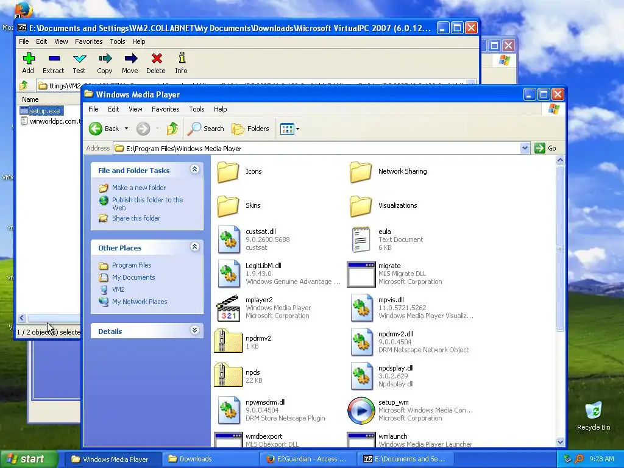624x468 pixels.
Task: Select setup_wm media player icon
Action: [x=361, y=411]
